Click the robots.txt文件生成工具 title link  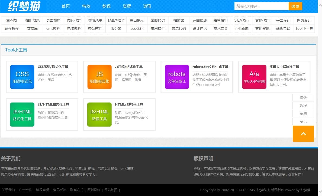(x=210, y=67)
